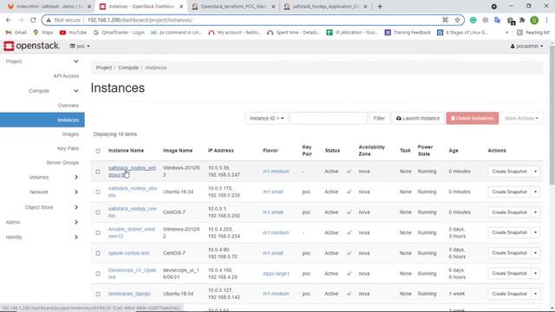Click the browser address bar

(x=253, y=20)
